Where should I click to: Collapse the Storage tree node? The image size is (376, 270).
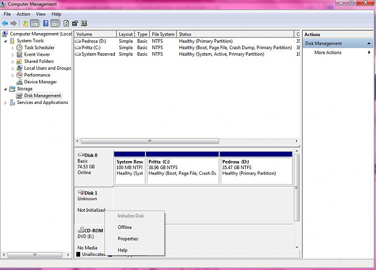(x=6, y=89)
